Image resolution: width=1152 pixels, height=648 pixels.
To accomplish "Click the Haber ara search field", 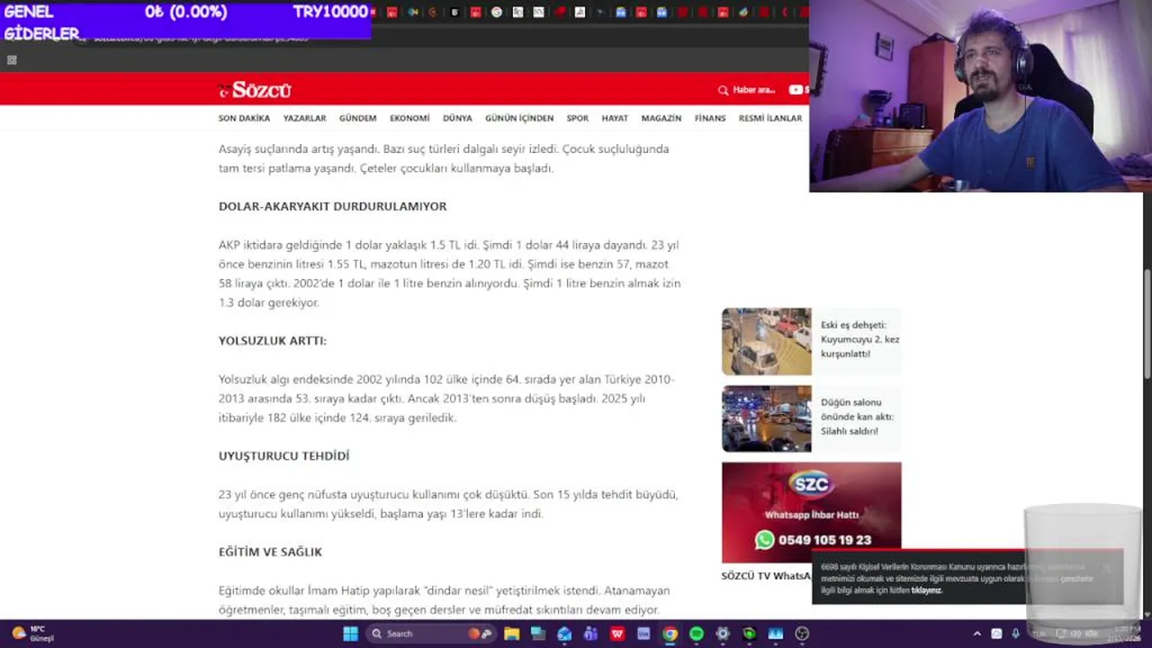I will pos(754,90).
